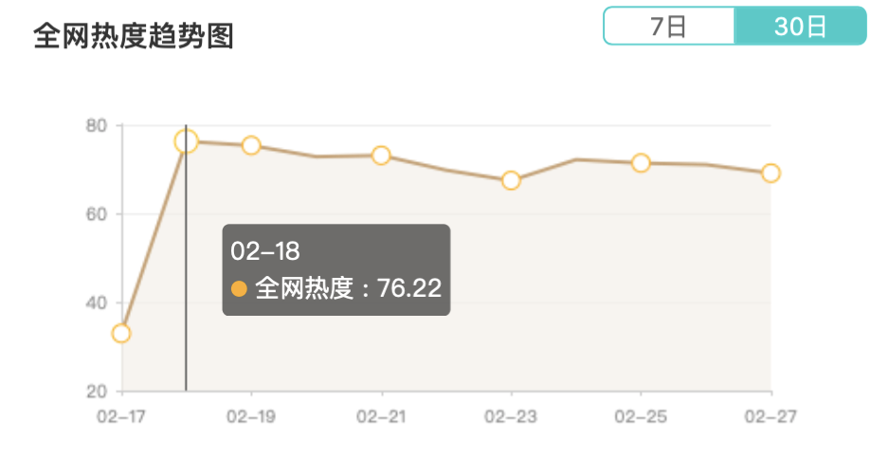Click the 全网热度趋势图 chart title
888x458 pixels.
(x=134, y=36)
